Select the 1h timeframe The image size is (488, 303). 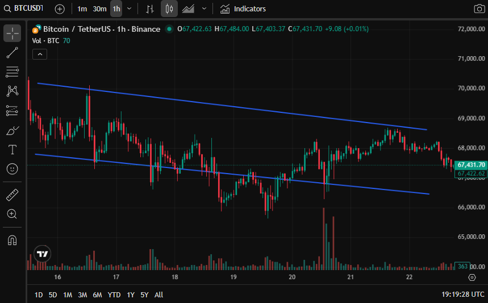tap(116, 9)
